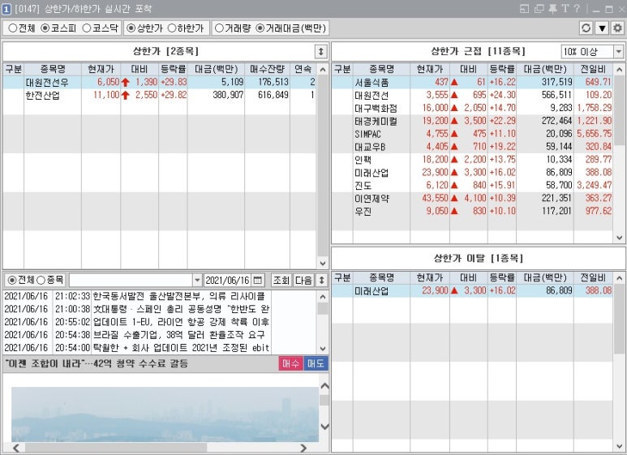Click down arrow of news list scrollbar

(323, 348)
